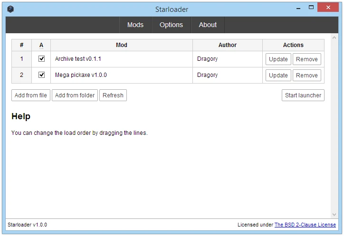The width and height of the screenshot is (344, 236).
Task: Click Start launcher button
Action: click(303, 95)
